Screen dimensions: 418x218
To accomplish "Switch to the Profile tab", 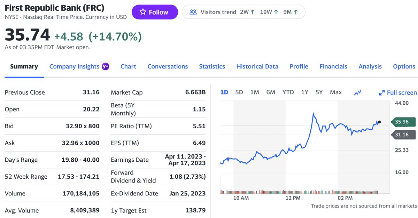I will 299,66.
